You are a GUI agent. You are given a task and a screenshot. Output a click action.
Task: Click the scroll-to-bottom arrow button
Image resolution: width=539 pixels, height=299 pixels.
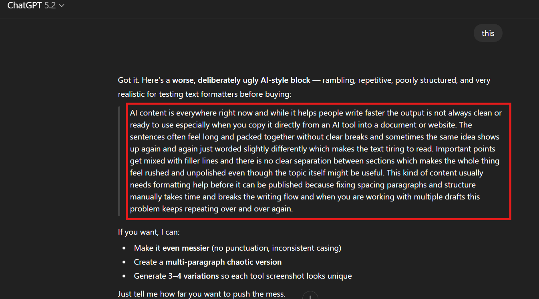pyautogui.click(x=310, y=297)
